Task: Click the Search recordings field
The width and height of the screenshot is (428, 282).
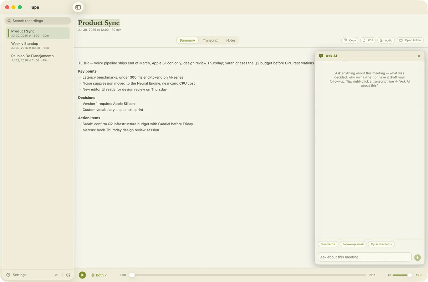Action: [38, 21]
